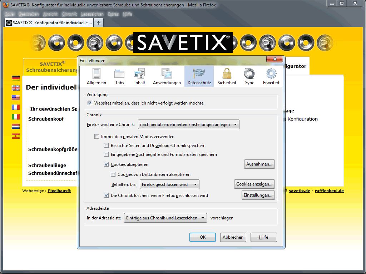Open the Inhalt settings panel icon
This screenshot has height=274, width=366.
[140, 76]
